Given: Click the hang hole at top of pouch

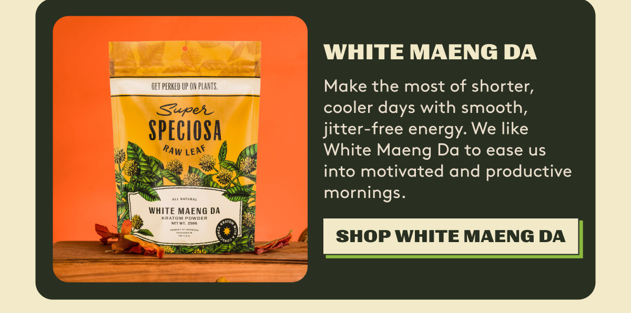Looking at the screenshot, I should click(185, 49).
